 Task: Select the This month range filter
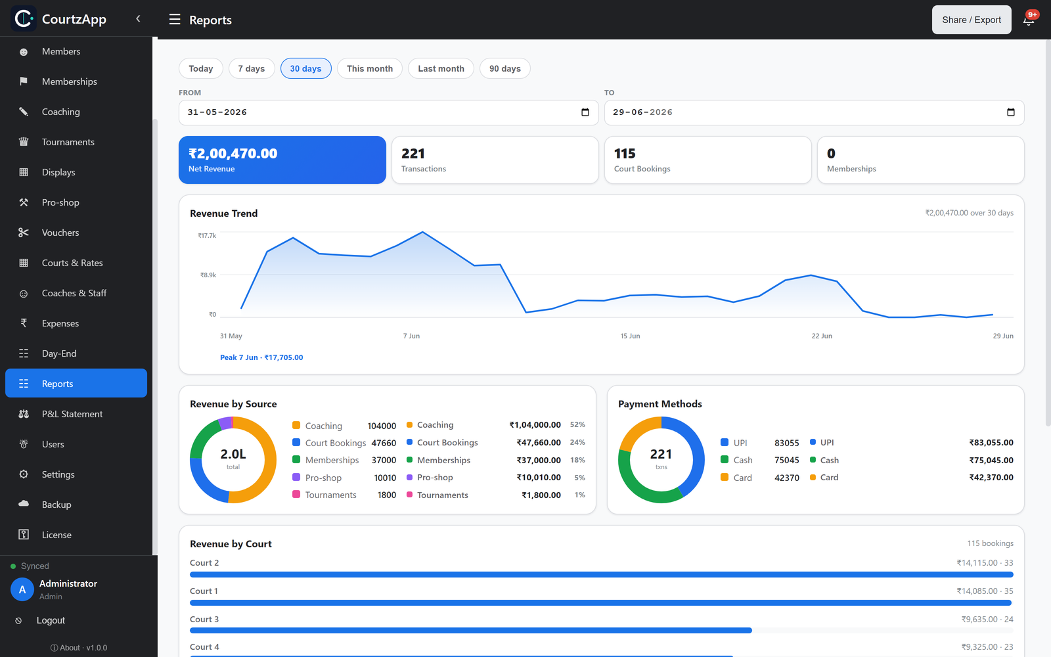coord(370,68)
